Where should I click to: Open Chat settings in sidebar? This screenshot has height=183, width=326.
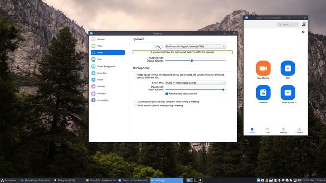[107, 59]
